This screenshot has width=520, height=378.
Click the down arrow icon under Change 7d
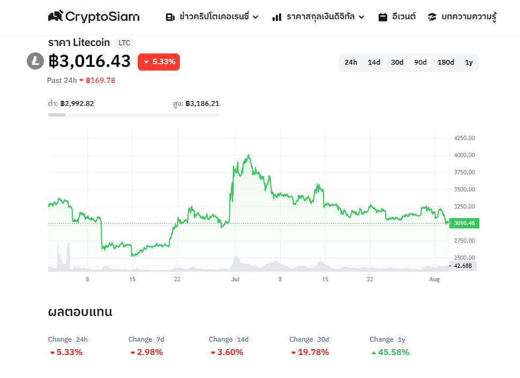pyautogui.click(x=133, y=353)
